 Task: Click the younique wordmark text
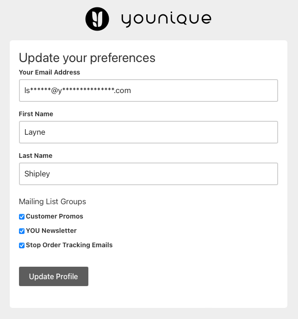click(166, 19)
